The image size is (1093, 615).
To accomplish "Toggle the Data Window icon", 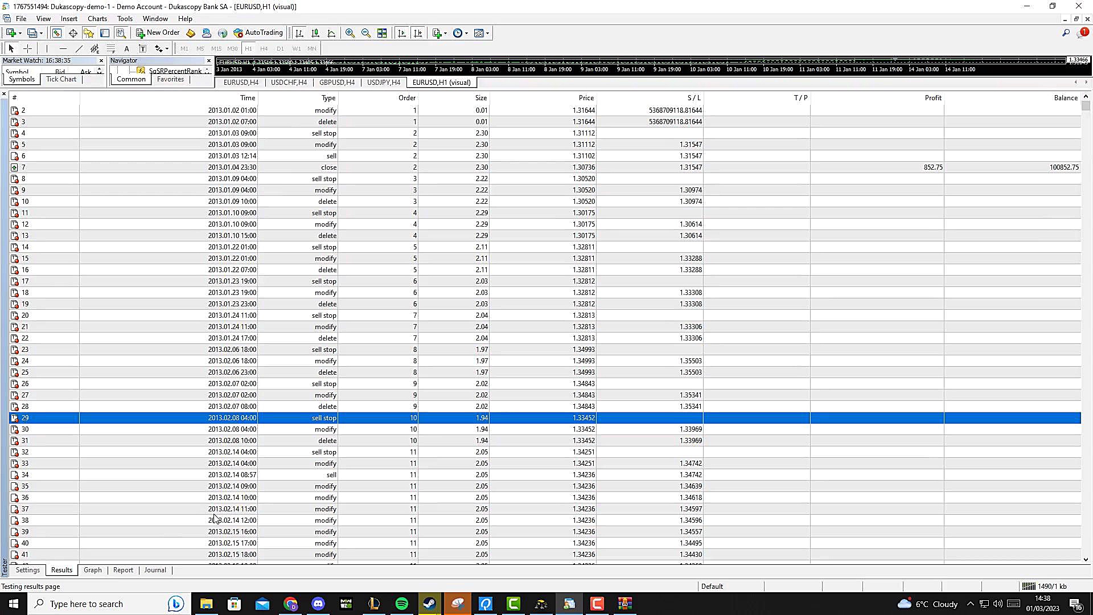I will (73, 33).
